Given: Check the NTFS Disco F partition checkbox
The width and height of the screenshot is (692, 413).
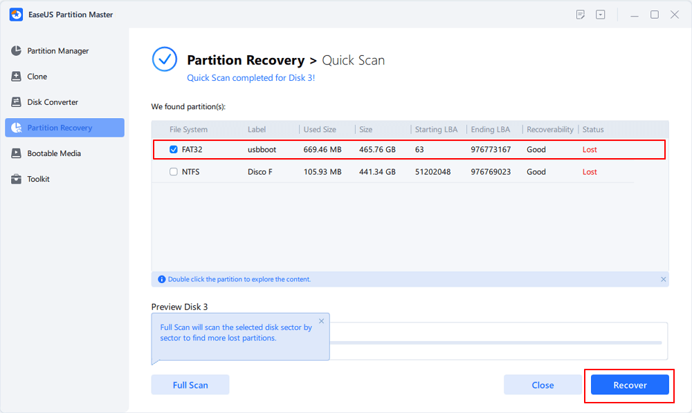Looking at the screenshot, I should click(174, 172).
